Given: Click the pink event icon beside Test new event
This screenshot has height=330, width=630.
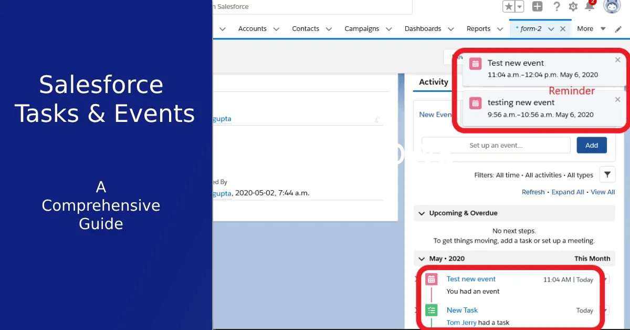Looking at the screenshot, I should coord(432,280).
